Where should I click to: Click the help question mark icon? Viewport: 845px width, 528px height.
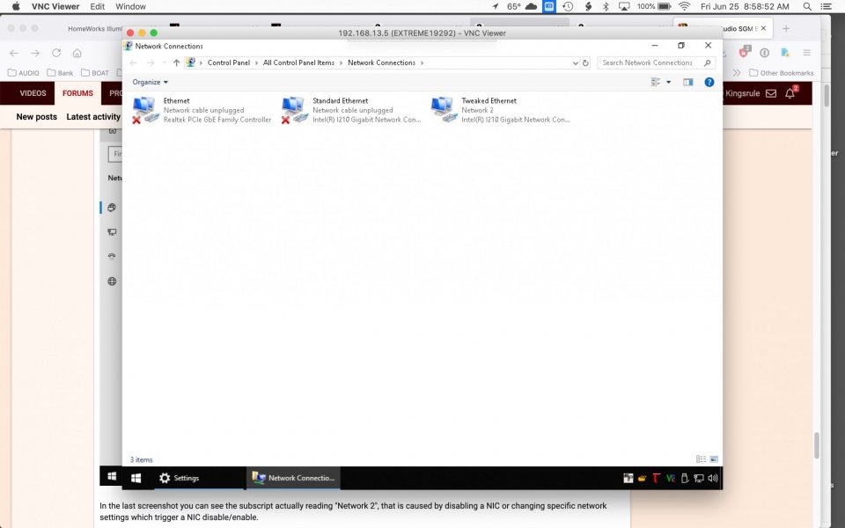709,82
